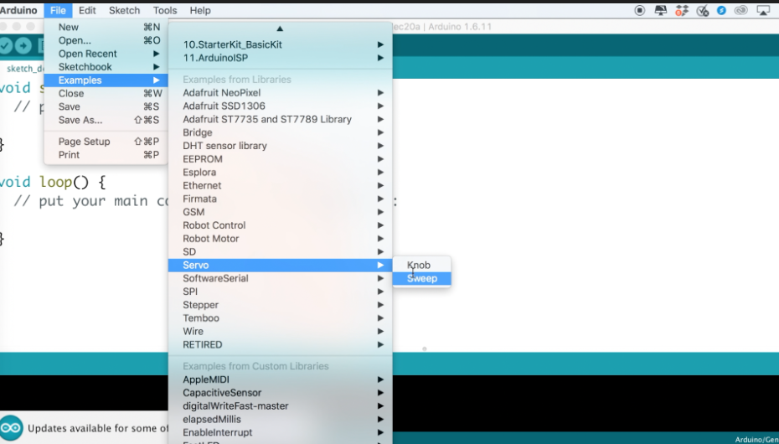779x444 pixels.
Task: Select the Knob servo example
Action: pyautogui.click(x=422, y=266)
